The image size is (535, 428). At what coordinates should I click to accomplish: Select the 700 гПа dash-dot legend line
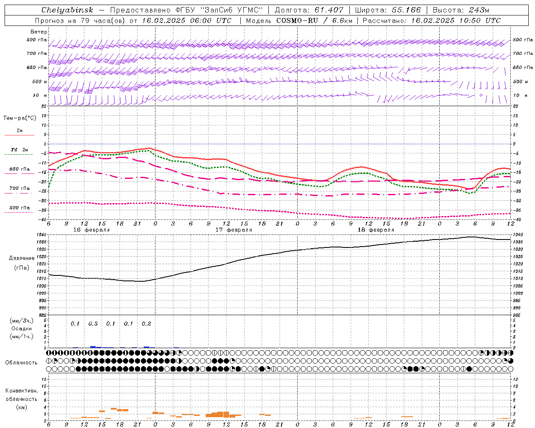[19, 193]
